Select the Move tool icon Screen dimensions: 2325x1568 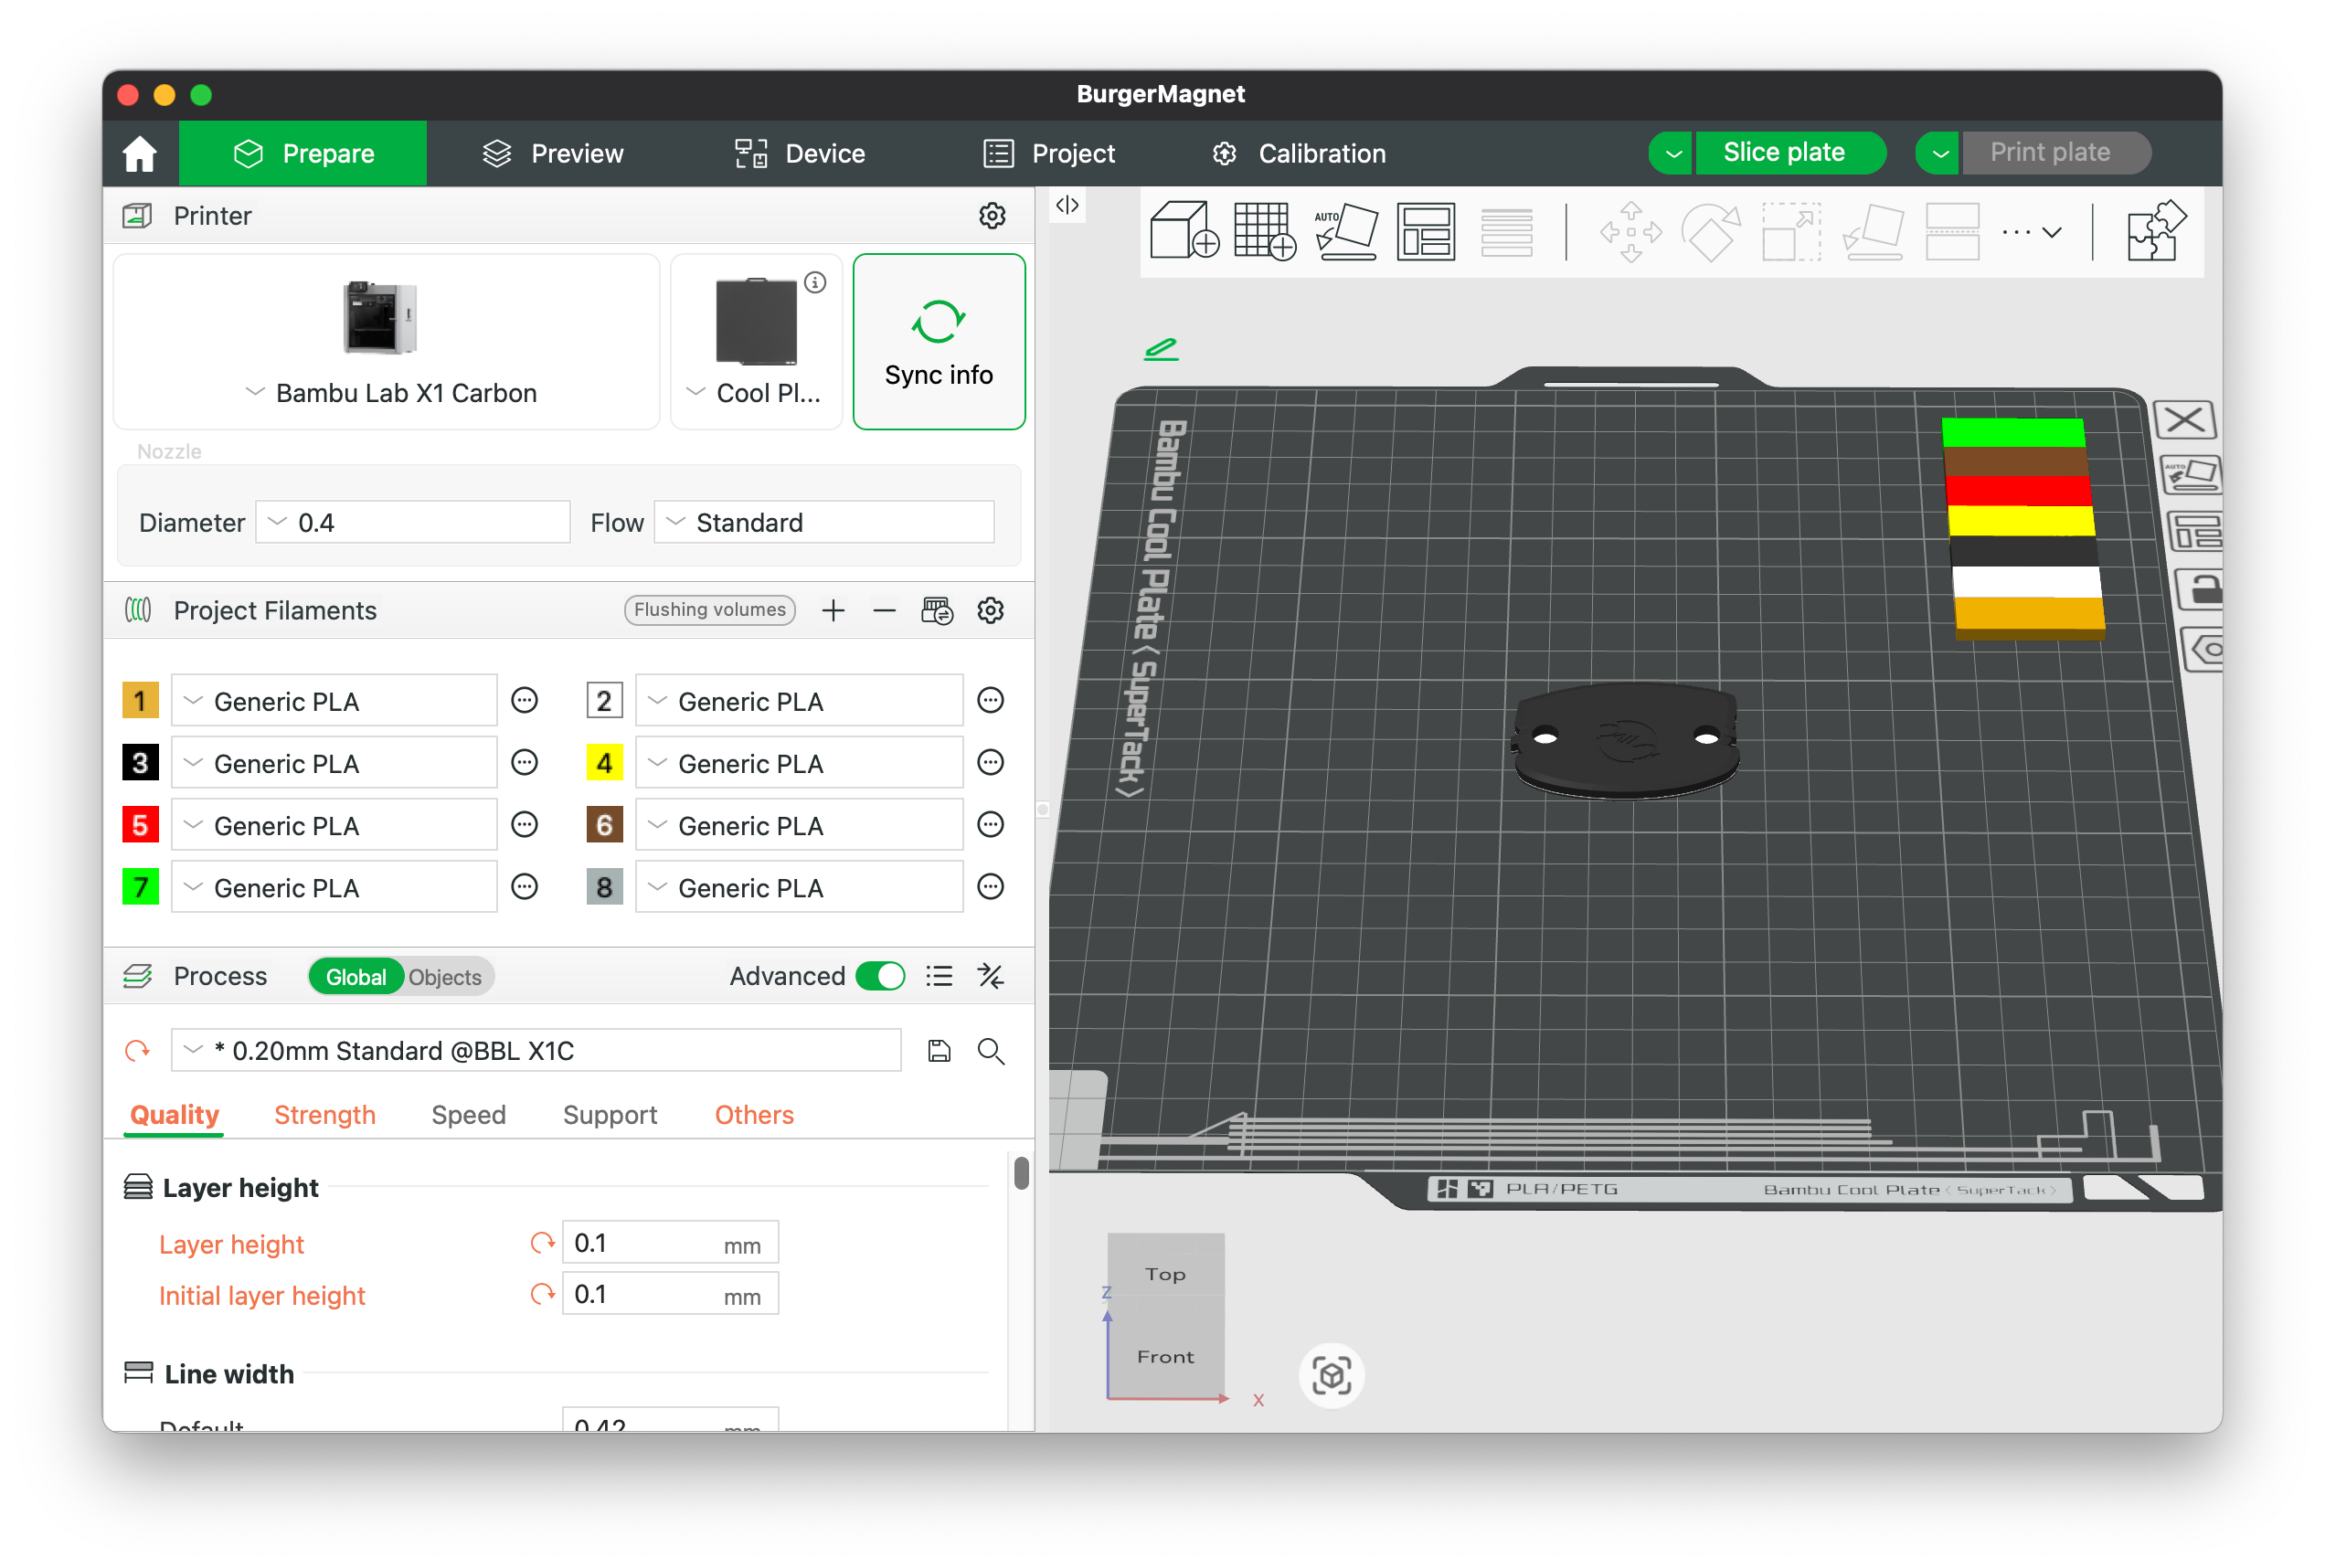[x=1630, y=231]
